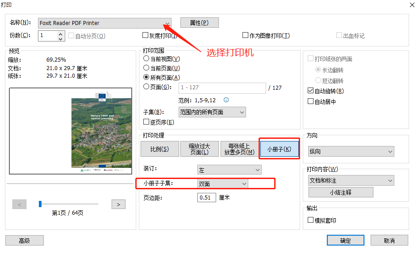Open the 方向 orientation dropdown 纵向
The image size is (418, 254).
(351, 151)
